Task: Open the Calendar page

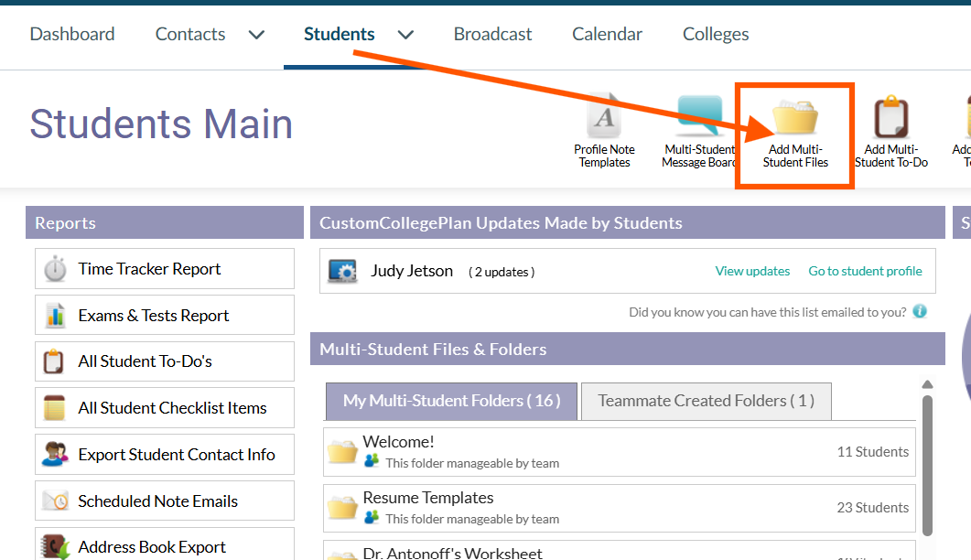Action: click(607, 34)
